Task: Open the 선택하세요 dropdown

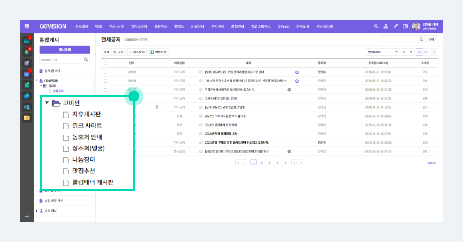Action: (382, 52)
